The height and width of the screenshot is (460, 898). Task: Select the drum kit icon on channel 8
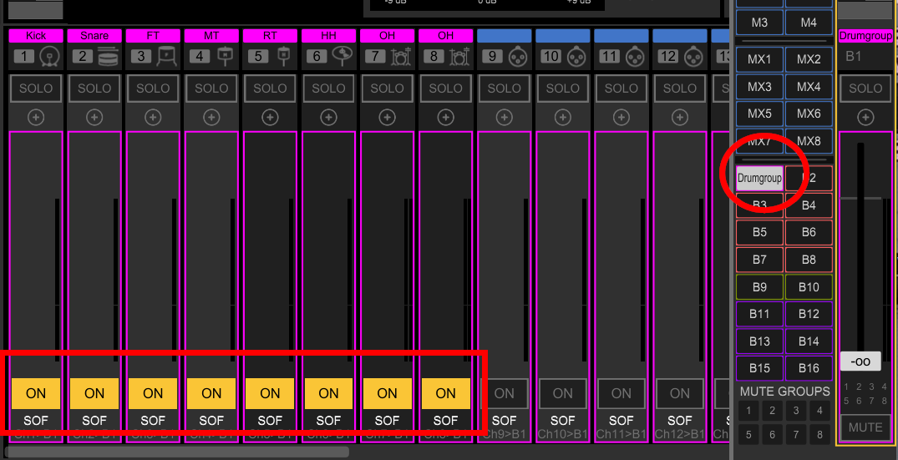pyautogui.click(x=459, y=57)
